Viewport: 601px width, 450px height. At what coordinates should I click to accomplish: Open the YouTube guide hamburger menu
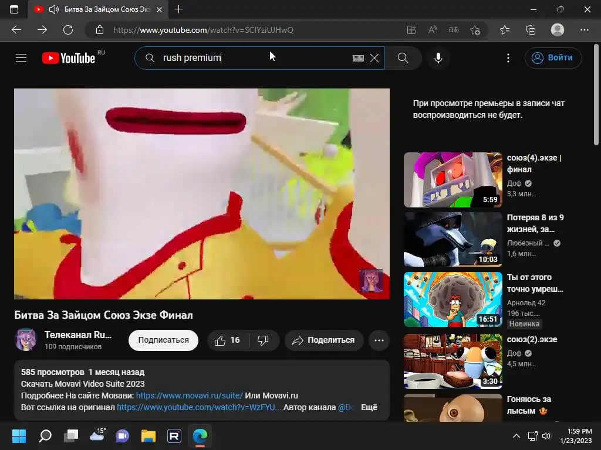[x=21, y=58]
